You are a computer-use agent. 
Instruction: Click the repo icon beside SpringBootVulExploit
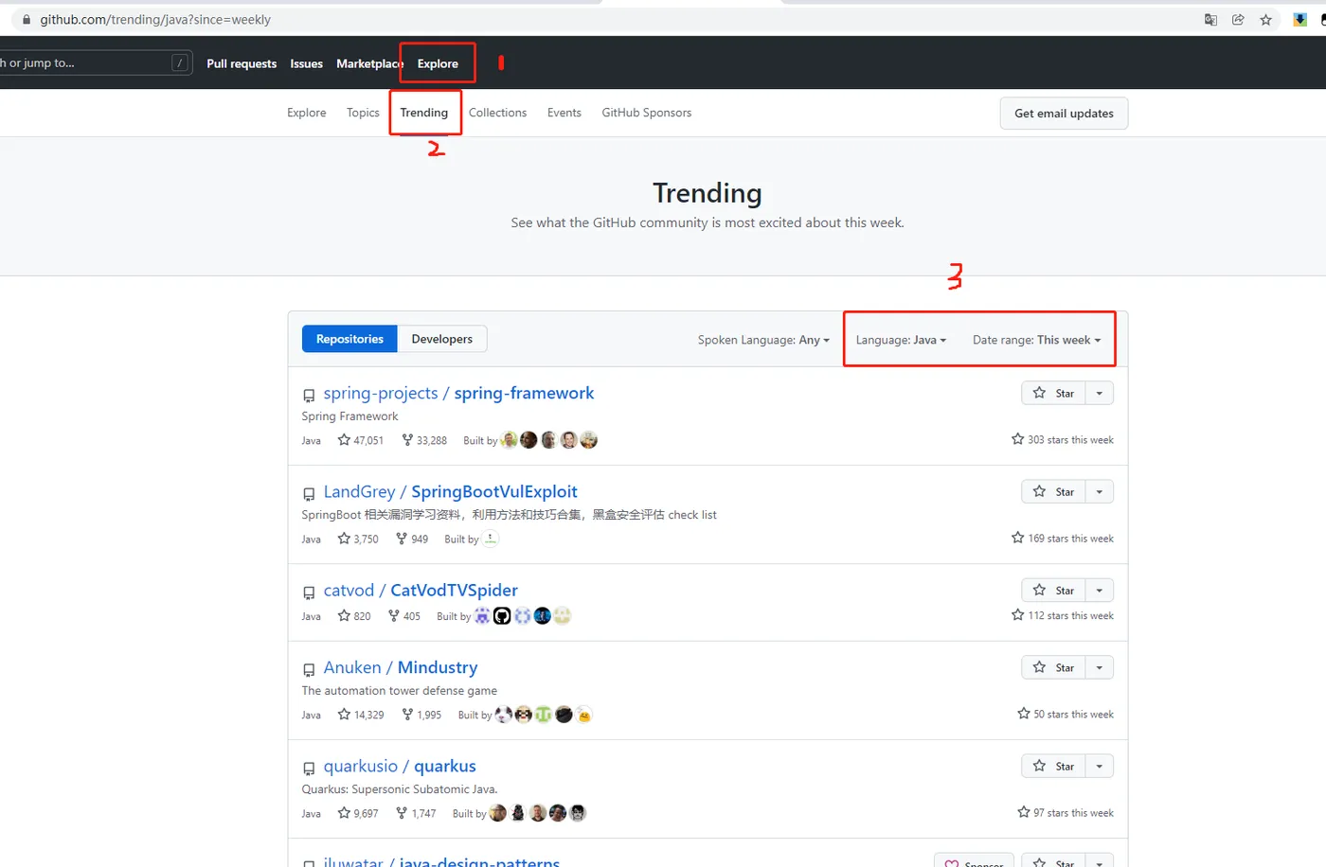click(309, 494)
